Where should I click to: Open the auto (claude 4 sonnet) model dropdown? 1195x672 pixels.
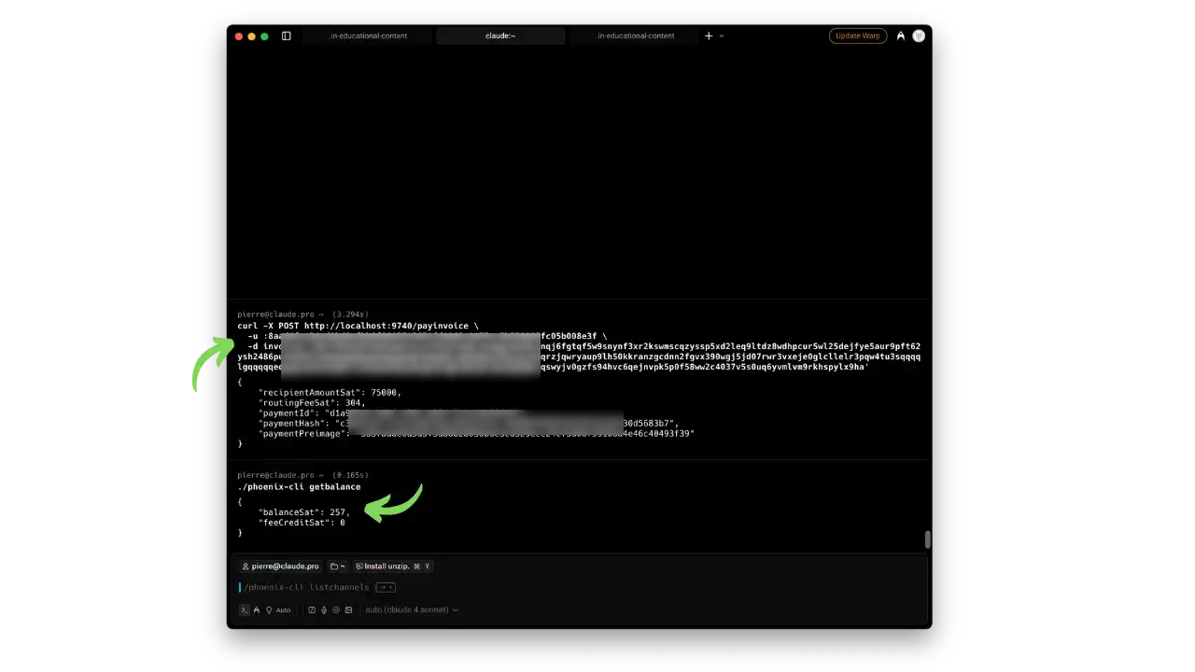coord(412,609)
